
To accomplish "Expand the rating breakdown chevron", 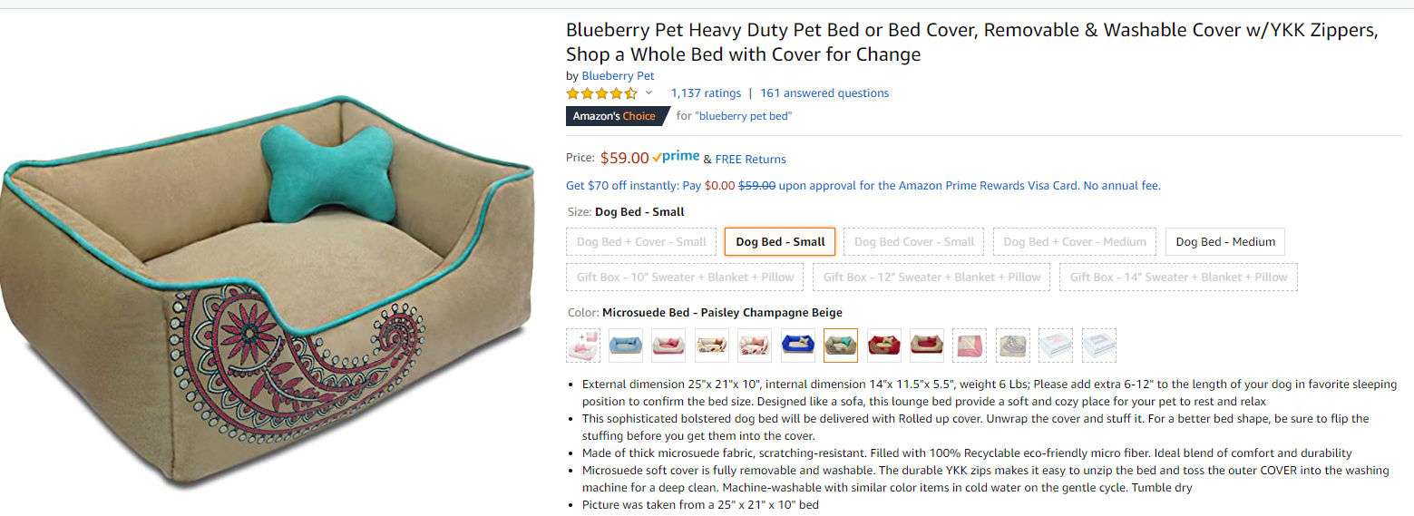I will pos(648,93).
